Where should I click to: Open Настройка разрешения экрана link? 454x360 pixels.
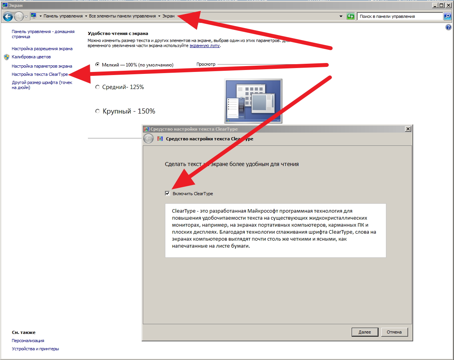pos(42,49)
